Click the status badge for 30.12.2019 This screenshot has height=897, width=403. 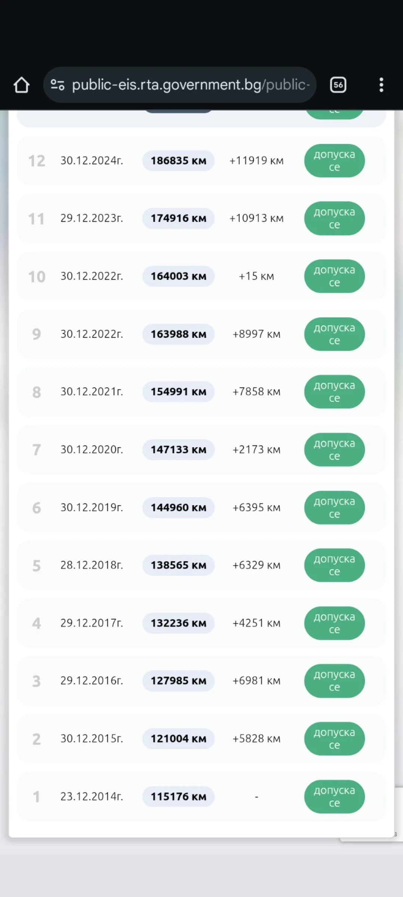coord(334,508)
